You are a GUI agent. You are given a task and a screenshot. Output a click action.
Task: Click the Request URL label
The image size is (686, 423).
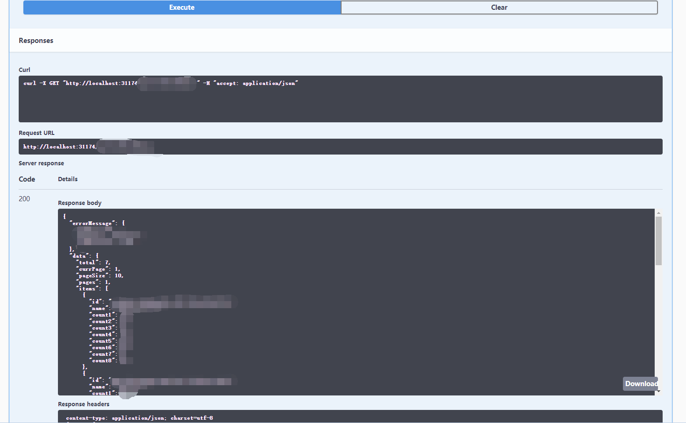coord(36,133)
